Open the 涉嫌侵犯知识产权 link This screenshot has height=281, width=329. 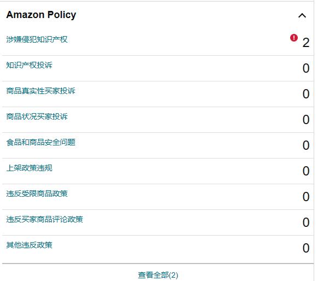click(37, 39)
